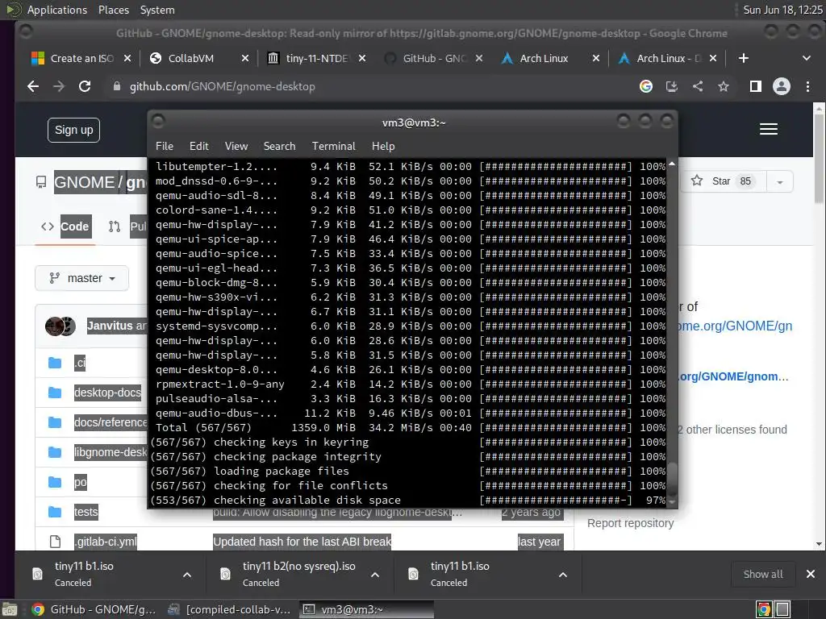Screen dimensions: 826x619
Task: Click the desktop-docs folder icon
Action: pos(55,393)
